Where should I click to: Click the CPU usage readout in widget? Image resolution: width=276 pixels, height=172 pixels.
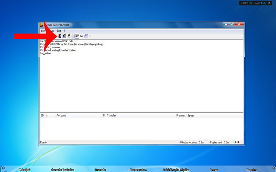pyautogui.click(x=247, y=3)
